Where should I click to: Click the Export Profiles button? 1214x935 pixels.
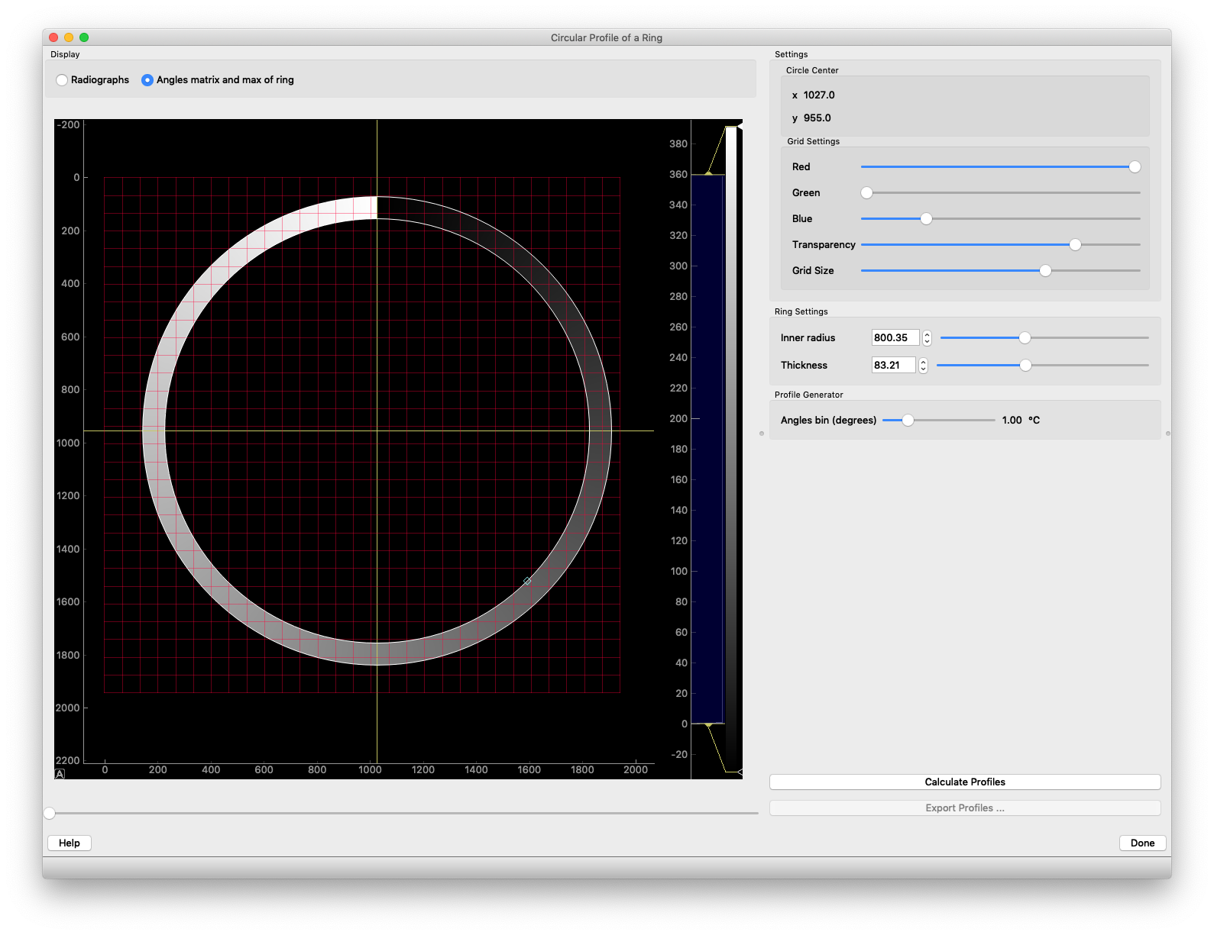964,808
